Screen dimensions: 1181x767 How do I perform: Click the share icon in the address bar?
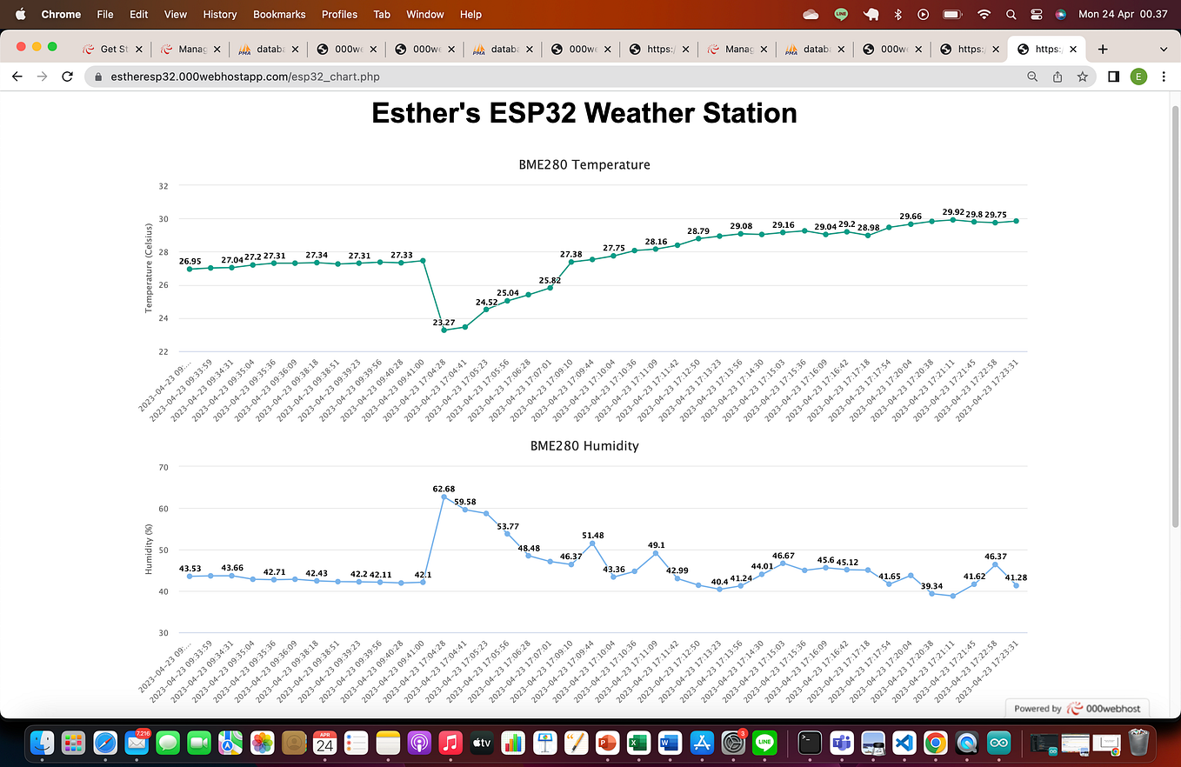1057,77
